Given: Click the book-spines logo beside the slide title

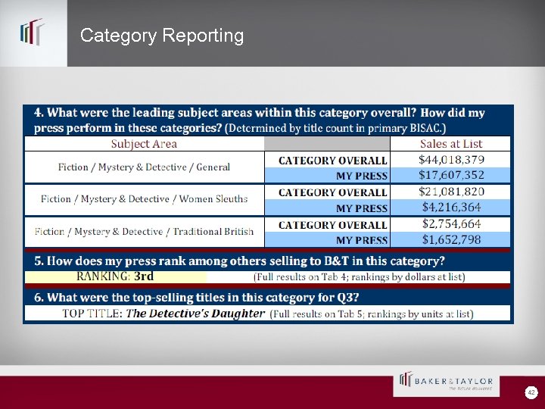Looking at the screenshot, I should click(33, 32).
